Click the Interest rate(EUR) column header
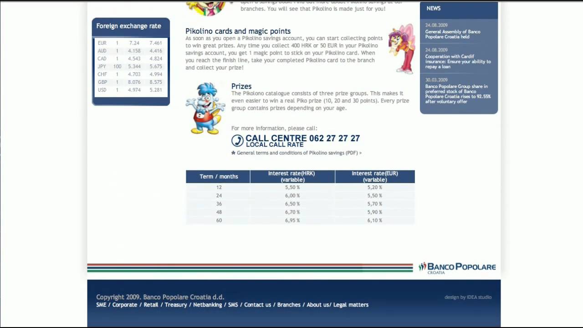The image size is (583, 328). pos(375,177)
